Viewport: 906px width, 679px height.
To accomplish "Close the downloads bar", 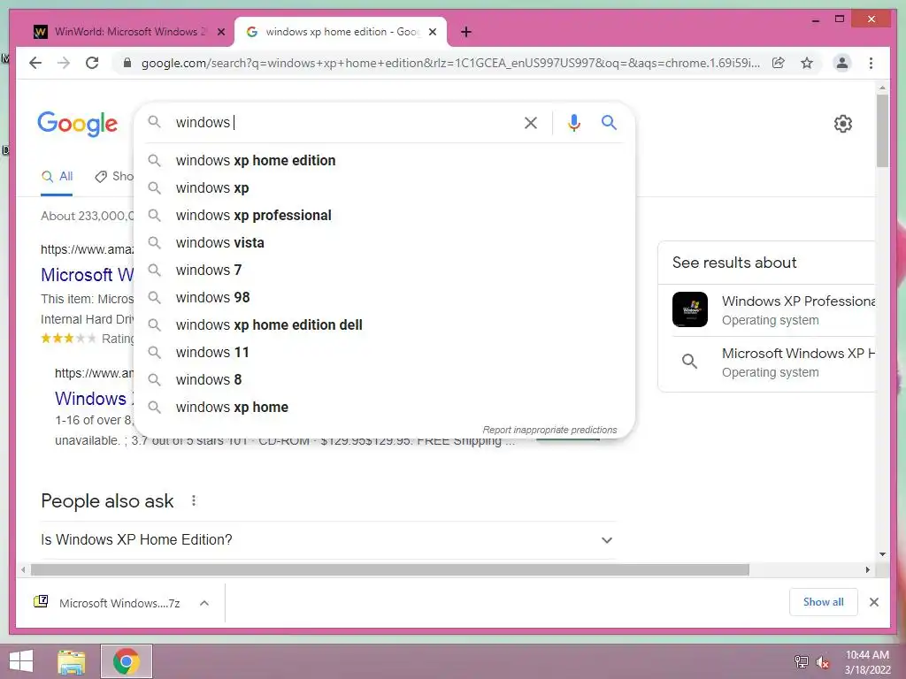I will pos(873,602).
